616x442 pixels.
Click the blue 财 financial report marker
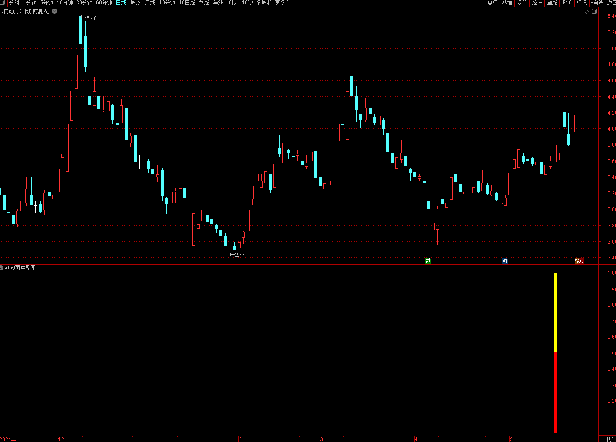(x=505, y=261)
